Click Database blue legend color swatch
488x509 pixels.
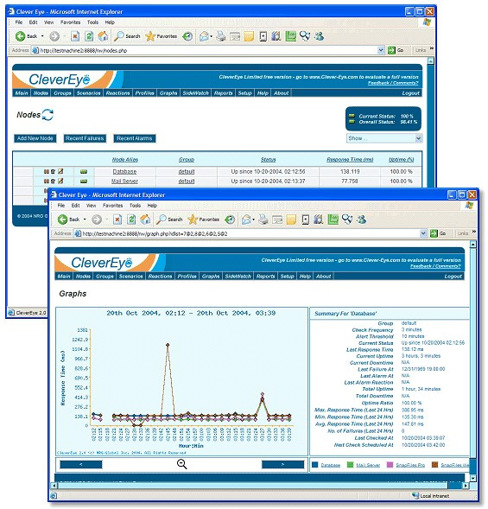point(314,465)
